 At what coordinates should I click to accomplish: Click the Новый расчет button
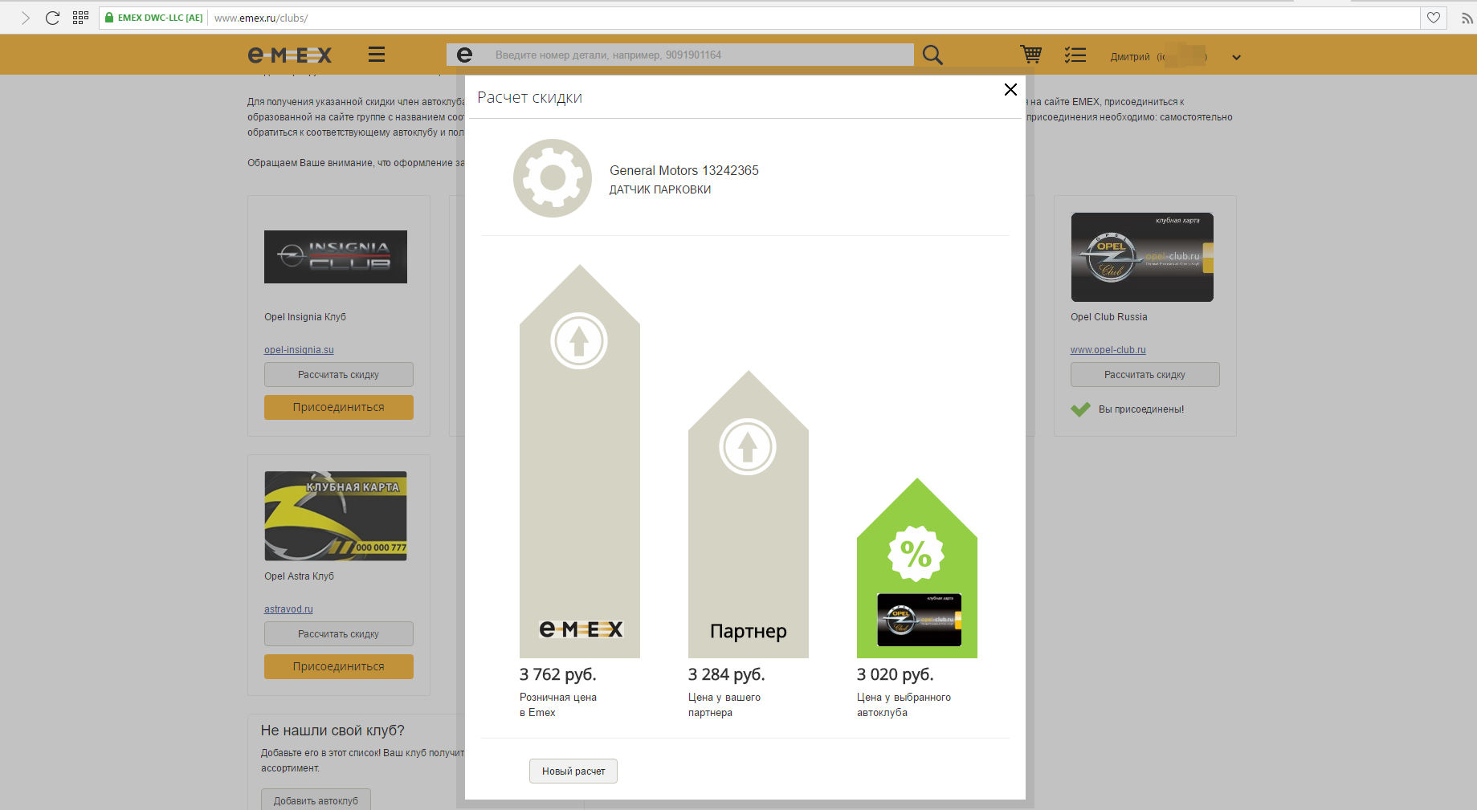(573, 771)
